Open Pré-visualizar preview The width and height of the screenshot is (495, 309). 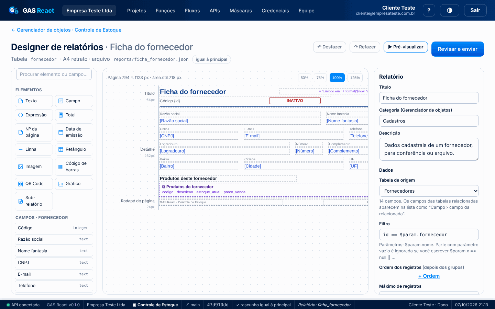(x=406, y=47)
